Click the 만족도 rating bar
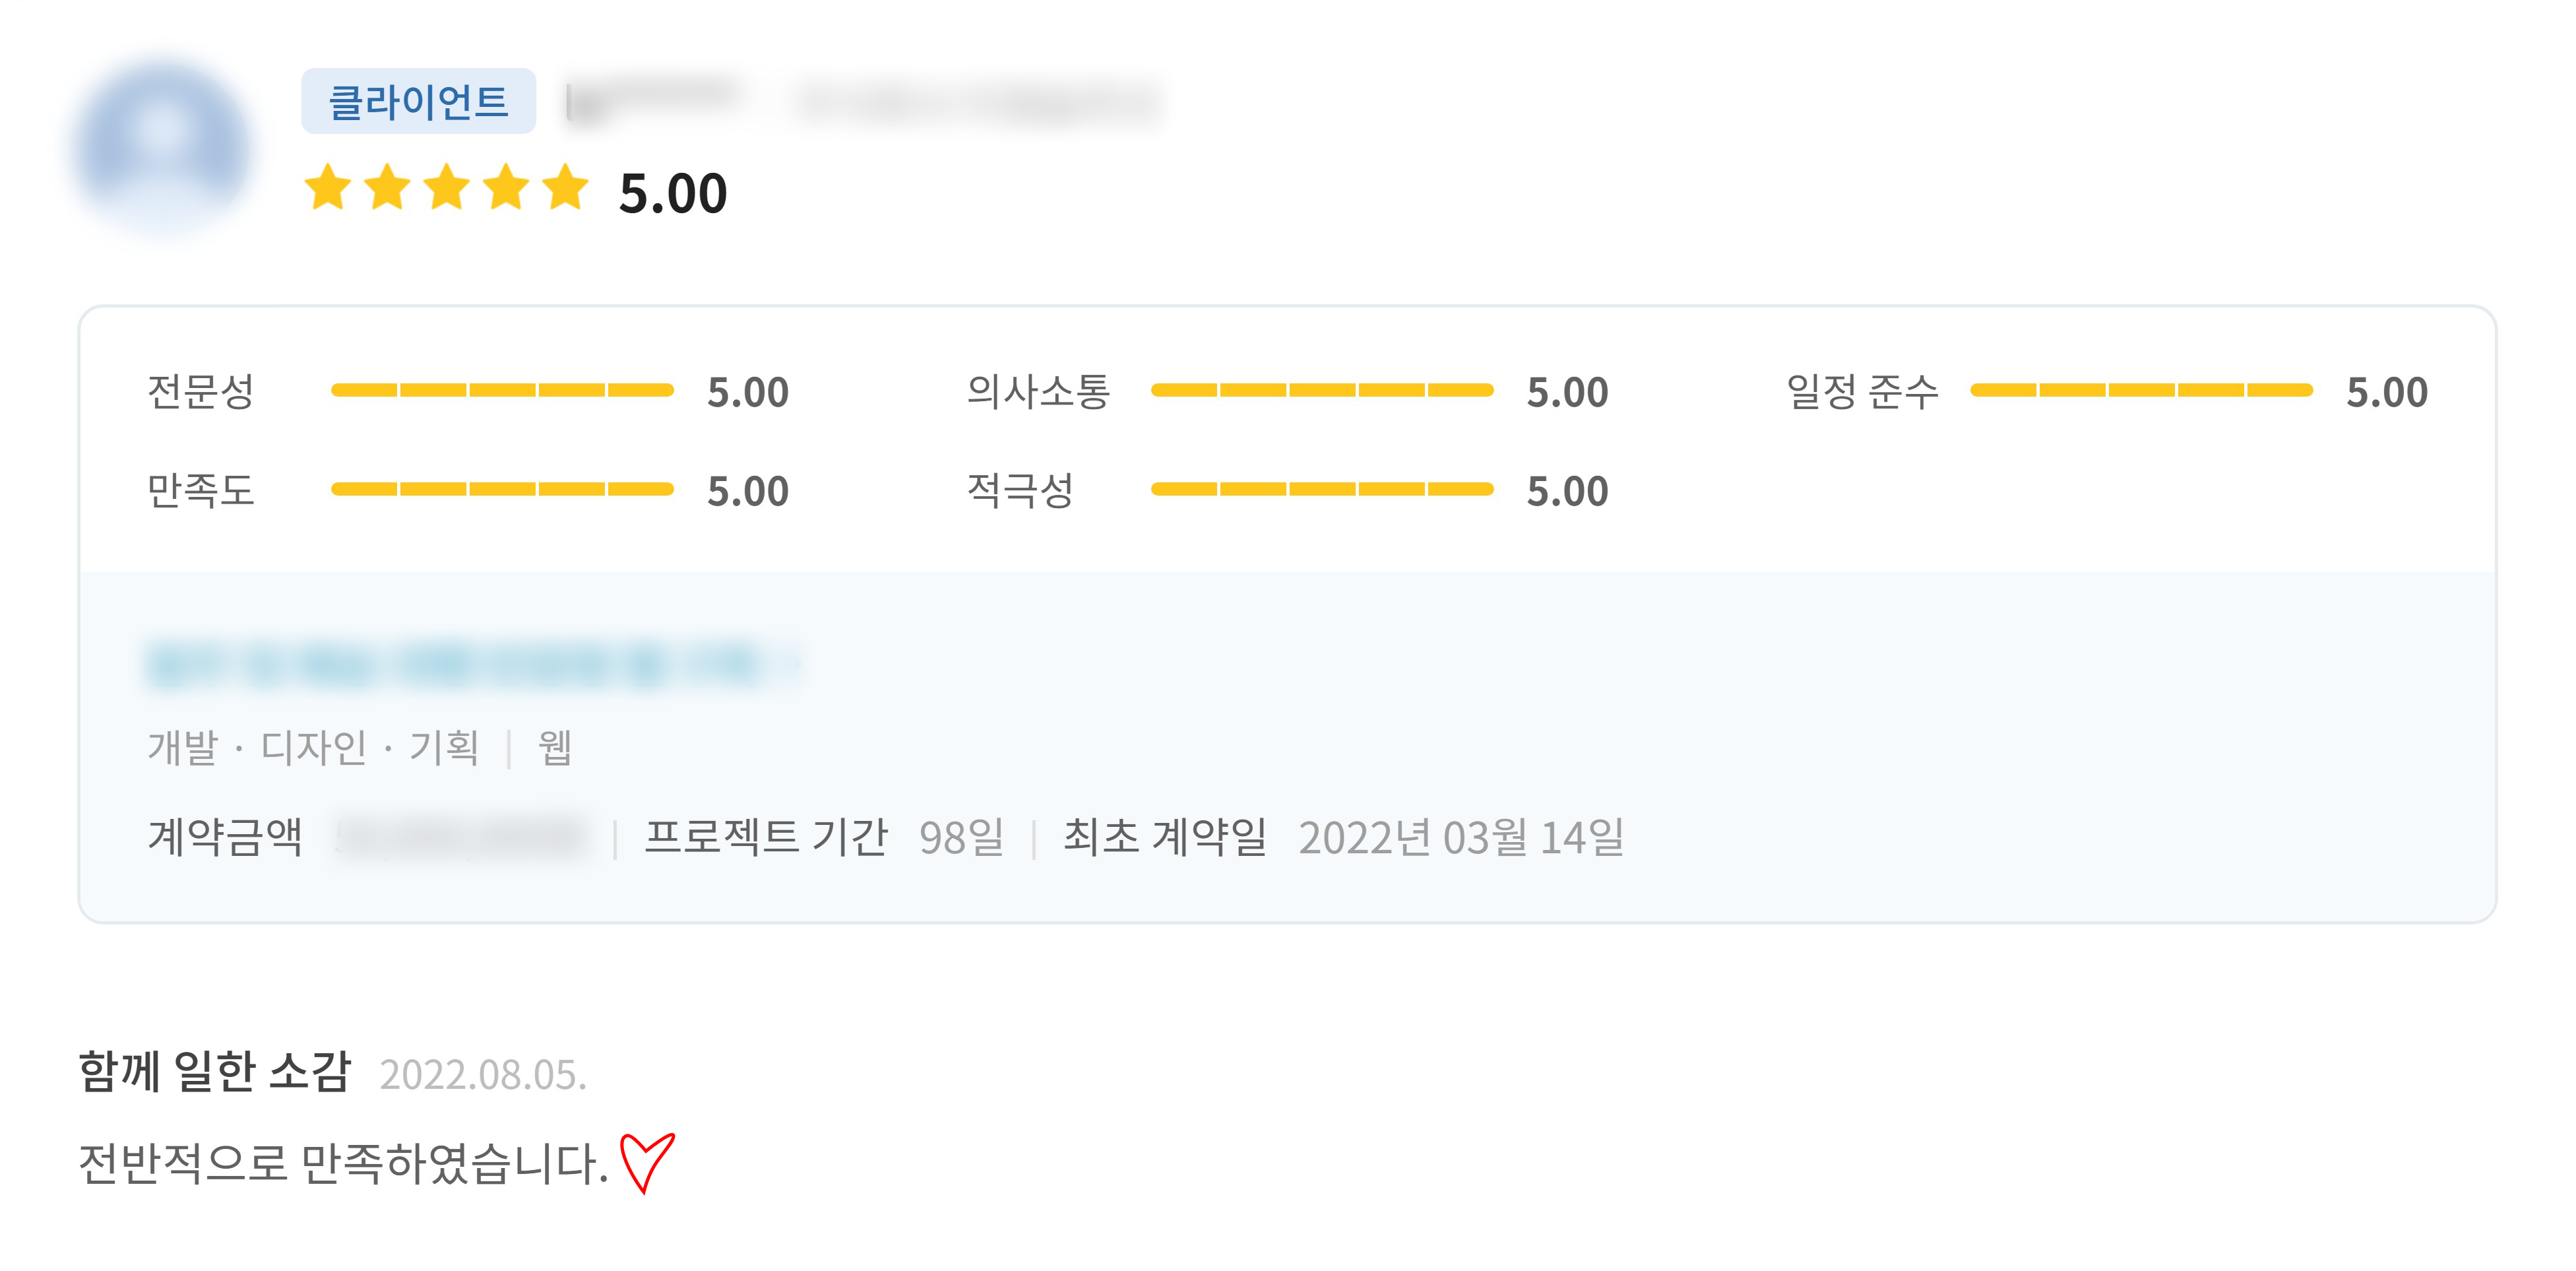The image size is (2576, 1271). click(x=502, y=489)
